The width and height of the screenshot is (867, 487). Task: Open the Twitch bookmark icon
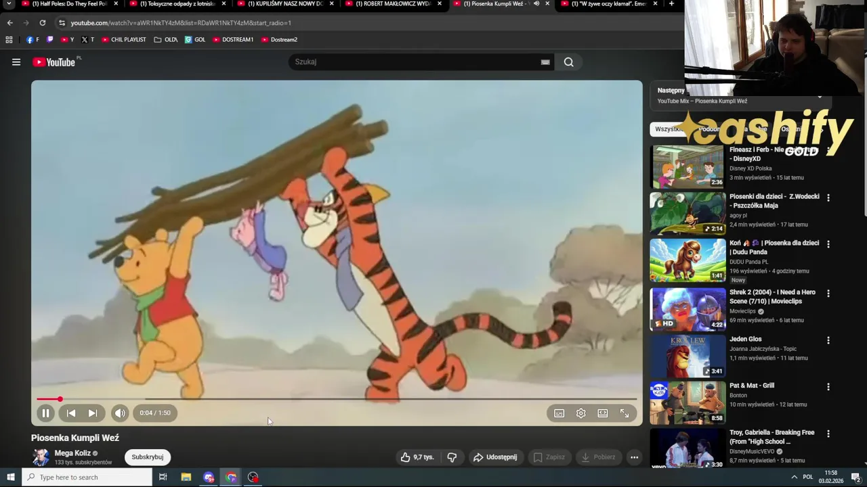pyautogui.click(x=49, y=40)
